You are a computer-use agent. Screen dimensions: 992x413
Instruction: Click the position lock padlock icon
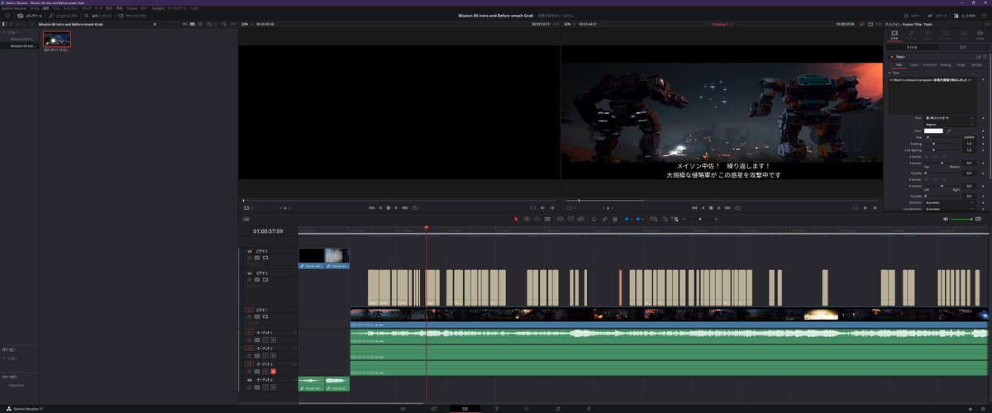(x=614, y=219)
